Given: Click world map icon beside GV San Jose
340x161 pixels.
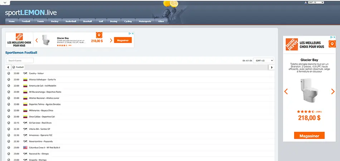Looking at the screenshot, I should [x=25, y=123].
